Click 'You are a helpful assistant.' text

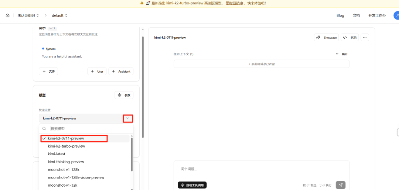pos(62,56)
